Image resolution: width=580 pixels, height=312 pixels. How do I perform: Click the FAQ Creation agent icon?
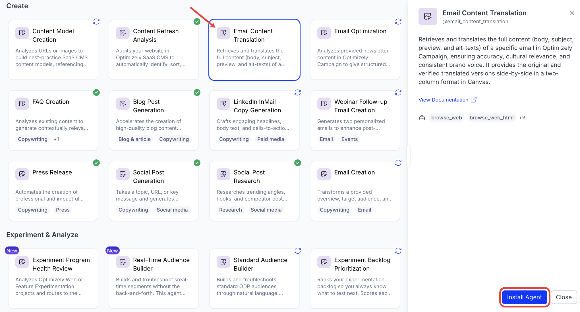click(x=22, y=104)
